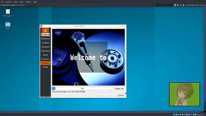
Task: Click Toggle log button
Action: click(119, 89)
